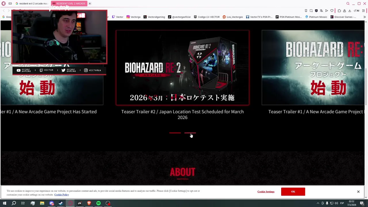
Task: Open the Cookie Policy link
Action: point(62,195)
